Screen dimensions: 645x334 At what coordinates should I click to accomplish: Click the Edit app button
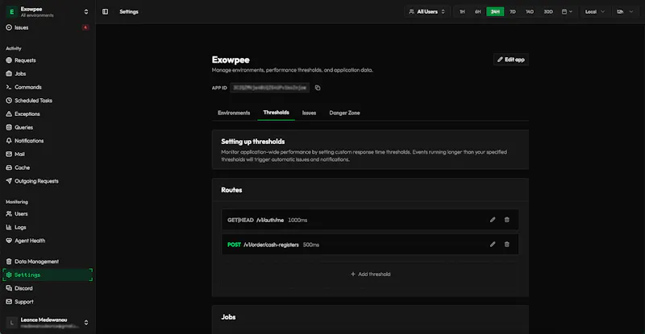tap(511, 60)
